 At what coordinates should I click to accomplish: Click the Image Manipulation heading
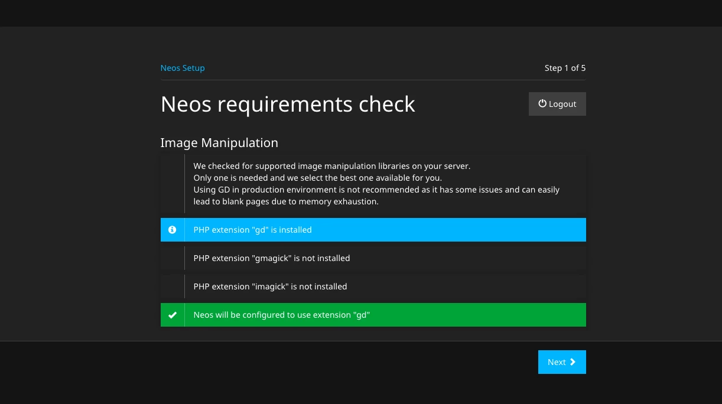[219, 143]
